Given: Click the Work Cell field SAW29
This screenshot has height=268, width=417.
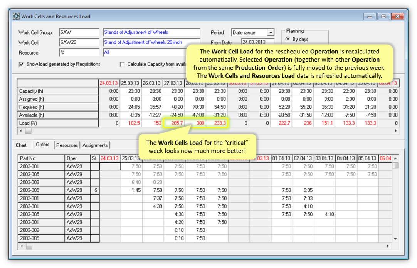Looking at the screenshot, I should pos(79,42).
